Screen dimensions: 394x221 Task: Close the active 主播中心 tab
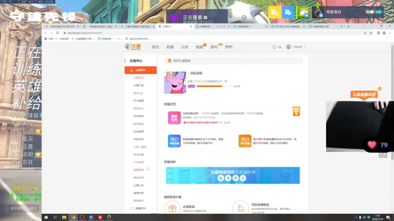191,27
